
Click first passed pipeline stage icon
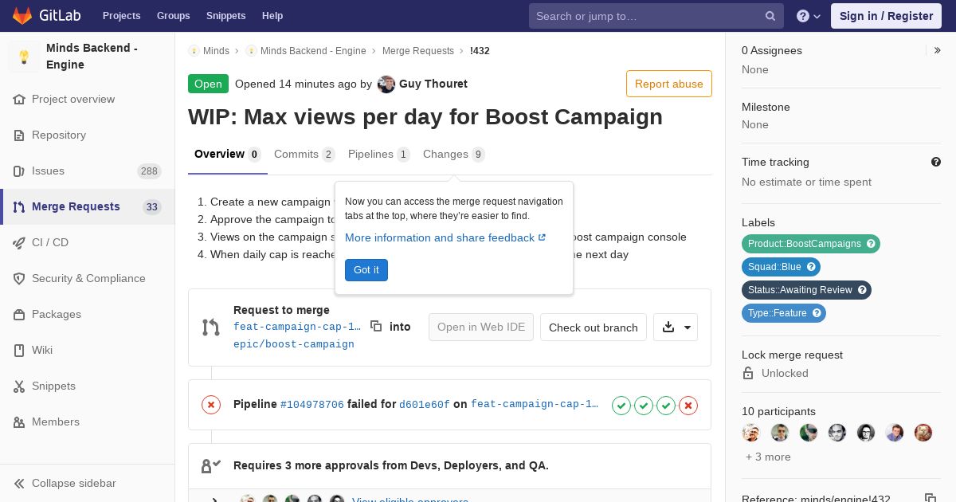tap(621, 406)
